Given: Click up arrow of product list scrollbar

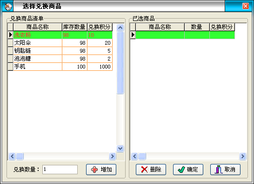Looking at the screenshot, I should pyautogui.click(x=120, y=27).
